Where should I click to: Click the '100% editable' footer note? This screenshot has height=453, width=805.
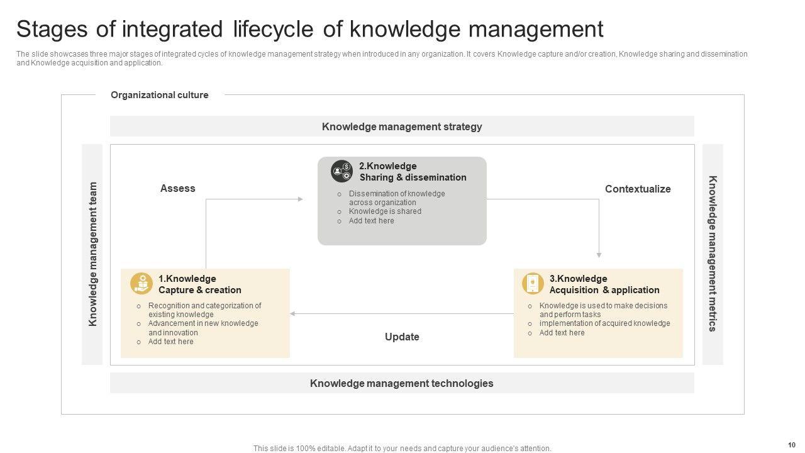(x=402, y=449)
